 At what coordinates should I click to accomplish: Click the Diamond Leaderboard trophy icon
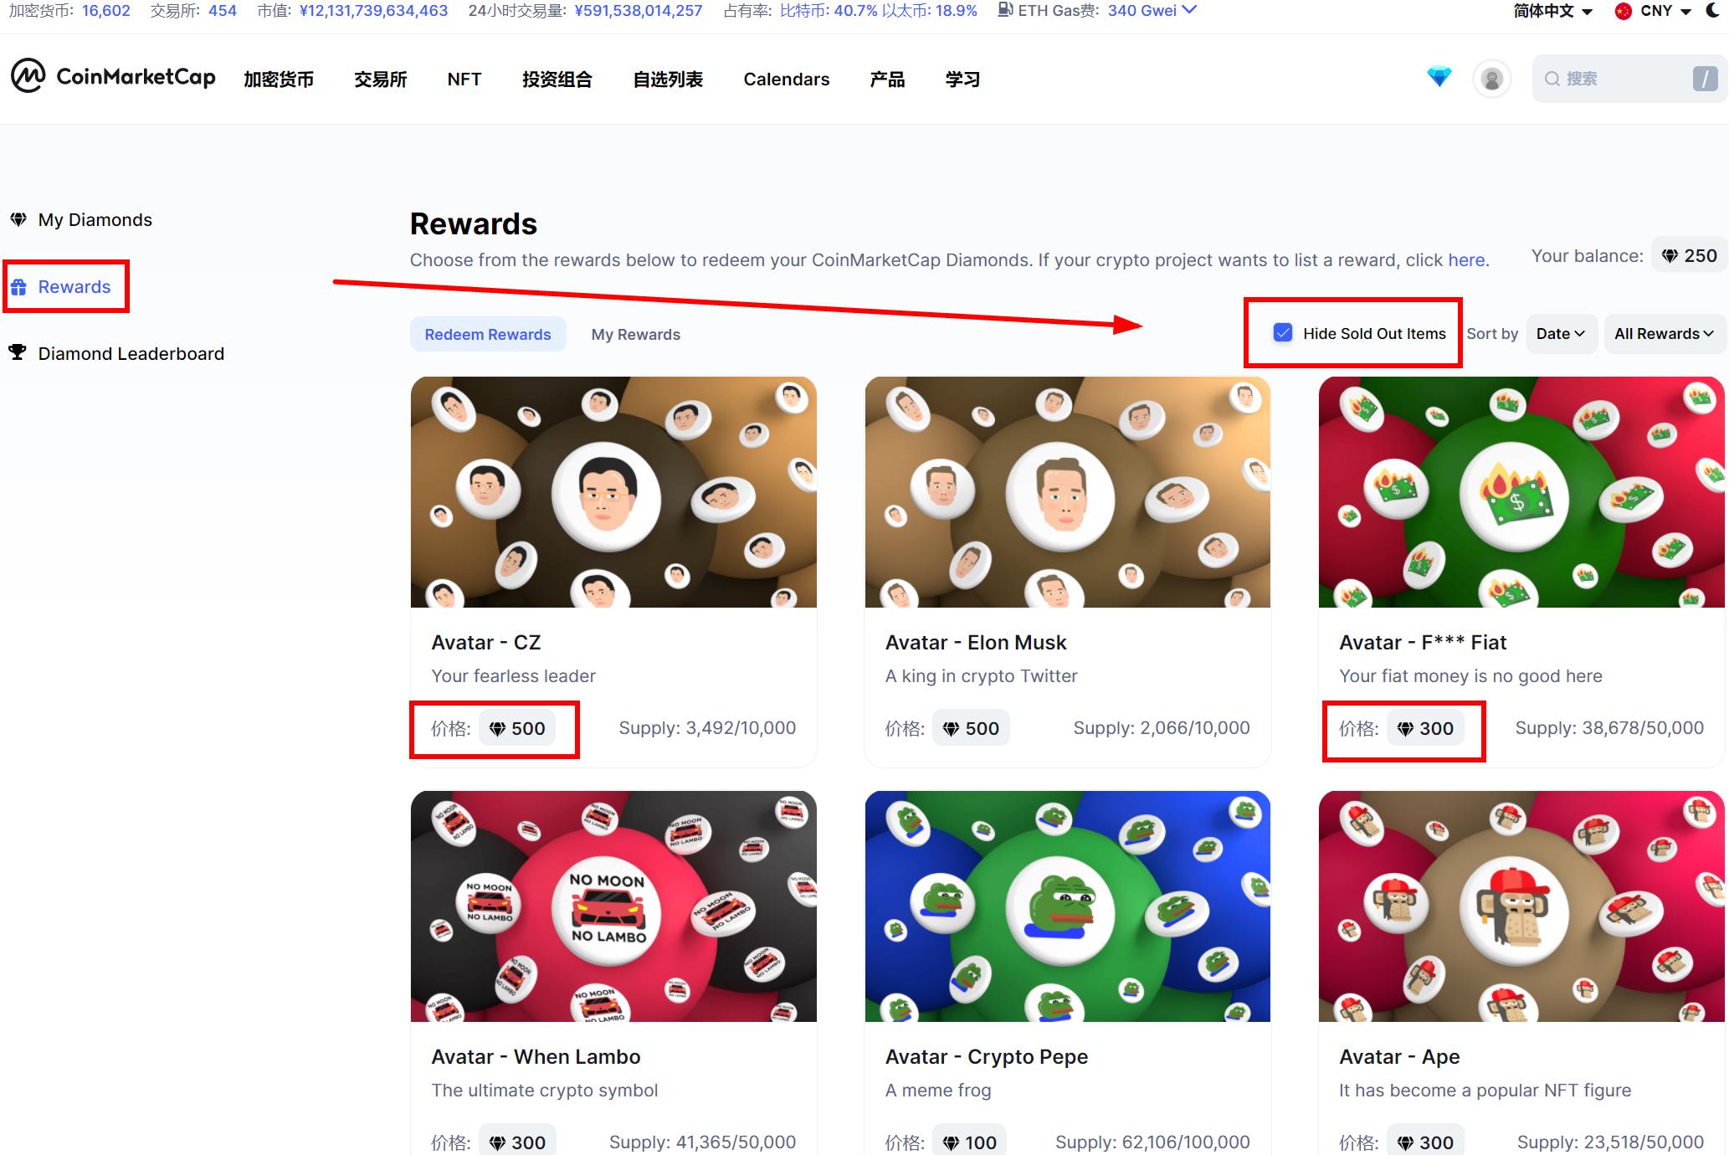[18, 352]
